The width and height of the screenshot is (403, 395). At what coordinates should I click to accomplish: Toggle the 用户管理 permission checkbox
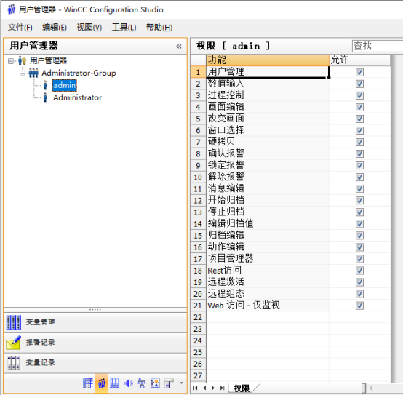coord(359,72)
